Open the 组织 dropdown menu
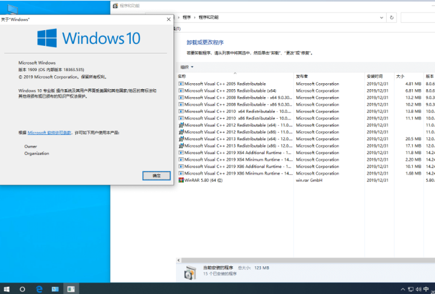The image size is (435, 294). (187, 67)
